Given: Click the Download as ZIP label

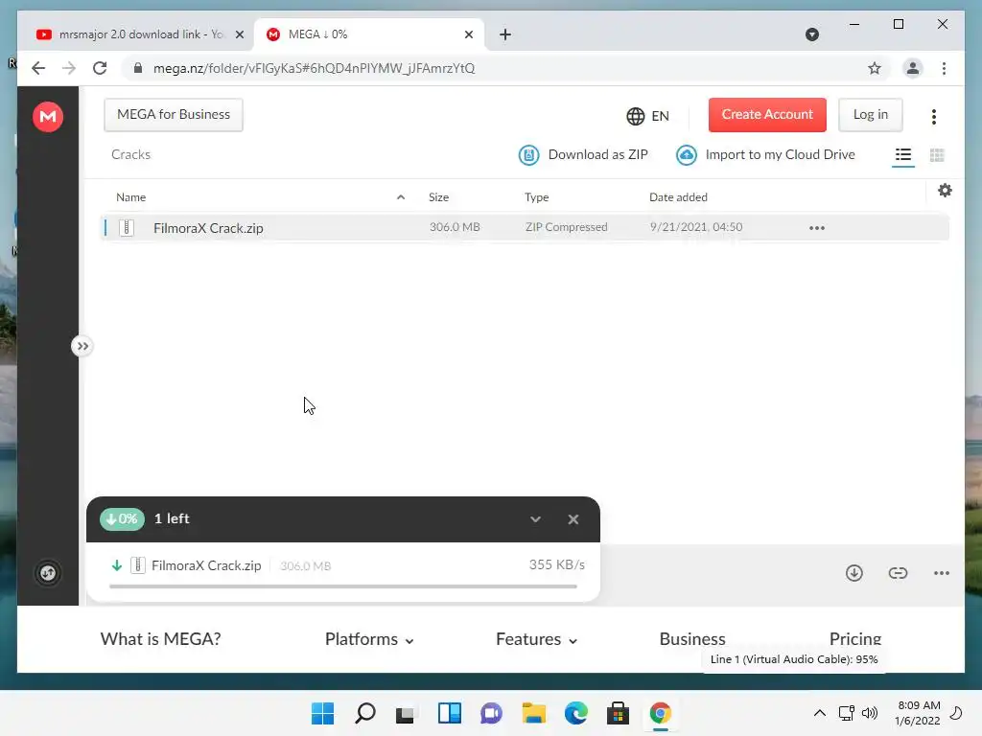Looking at the screenshot, I should coord(598,154).
